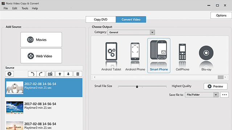The width and height of the screenshot is (232, 130).
Task: Rotate source video clockwise
Action: click(41, 74)
